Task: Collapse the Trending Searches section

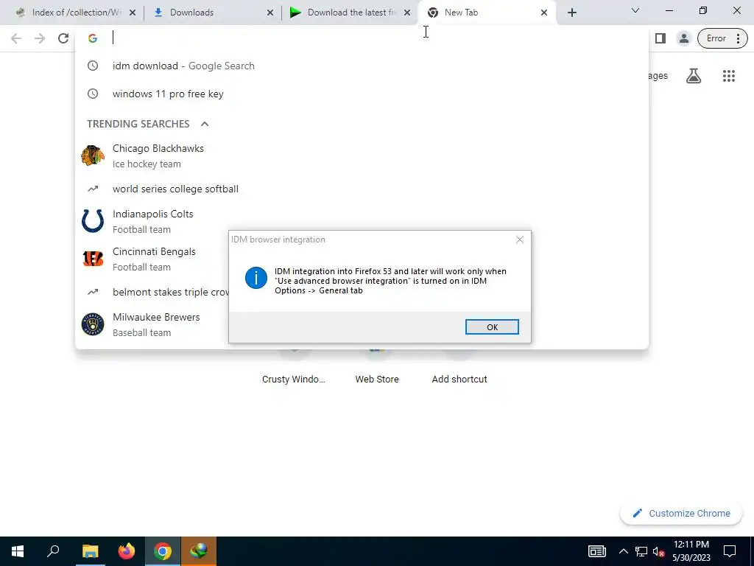Action: pyautogui.click(x=205, y=124)
